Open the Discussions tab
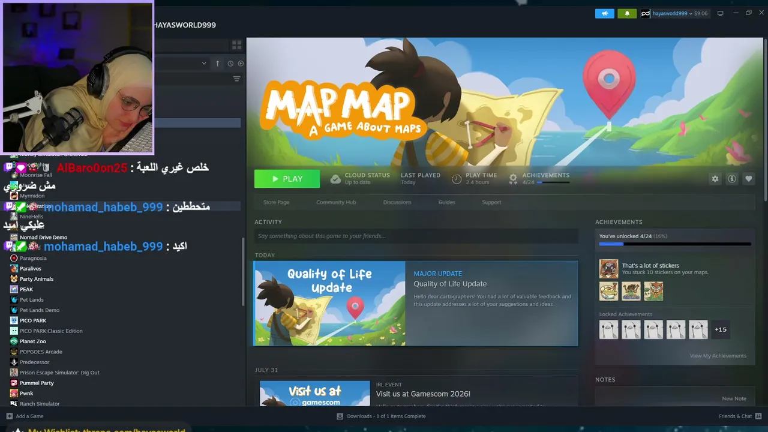 (397, 202)
